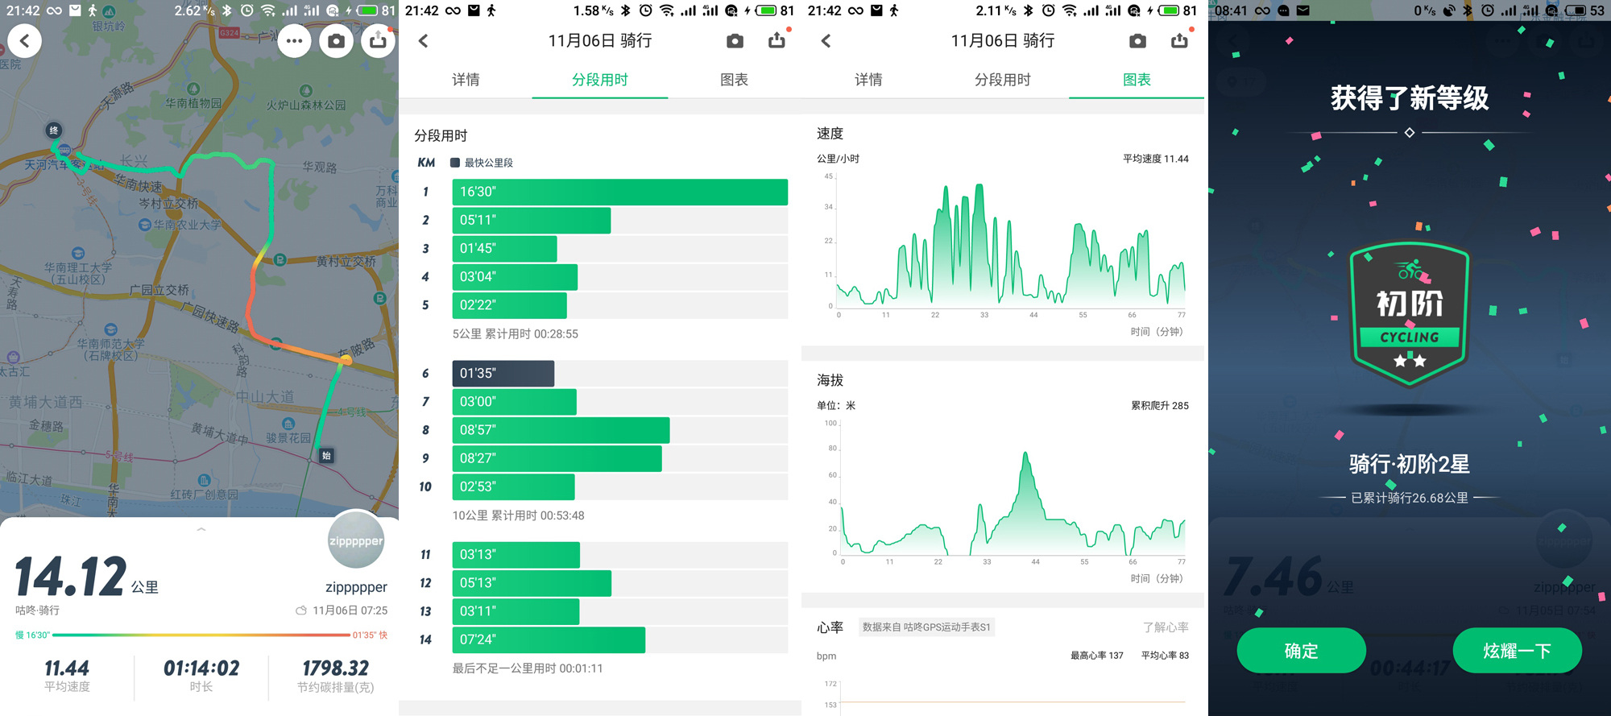Tap share icon on 图表 screen

click(x=1179, y=40)
